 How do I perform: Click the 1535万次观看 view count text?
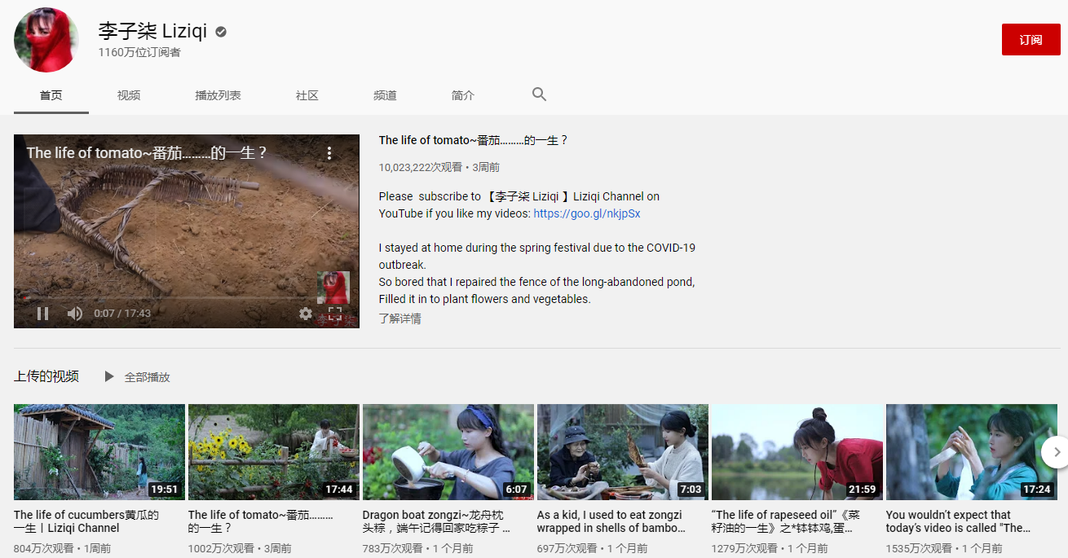tap(917, 549)
